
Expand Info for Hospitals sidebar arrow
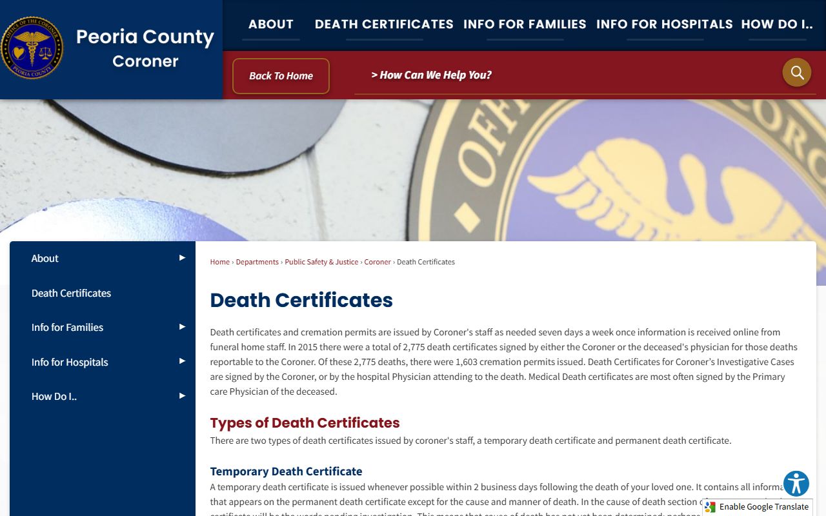tap(182, 361)
